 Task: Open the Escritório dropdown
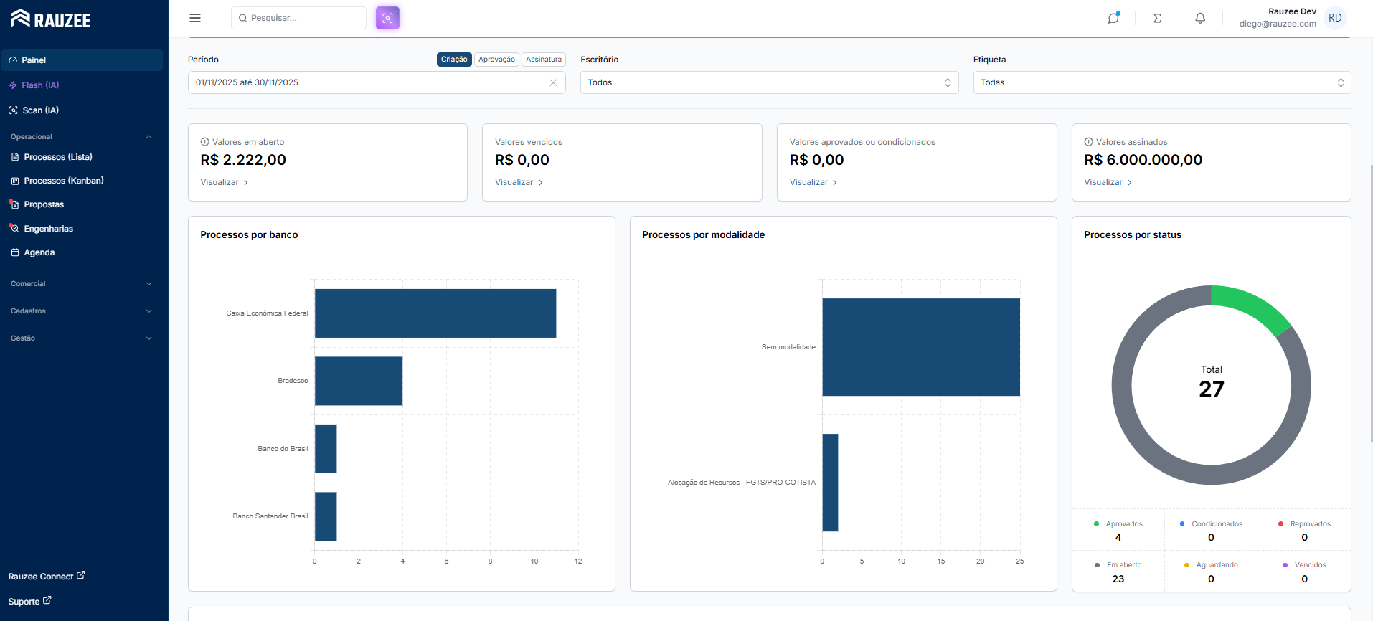(x=769, y=82)
